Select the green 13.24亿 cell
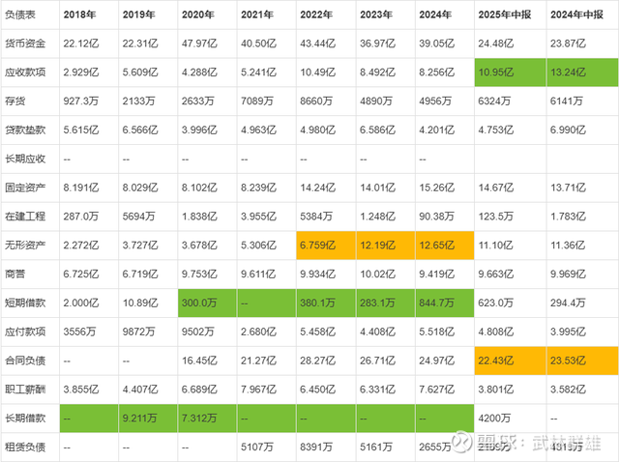Image resolution: width=619 pixels, height=462 pixels. (579, 72)
